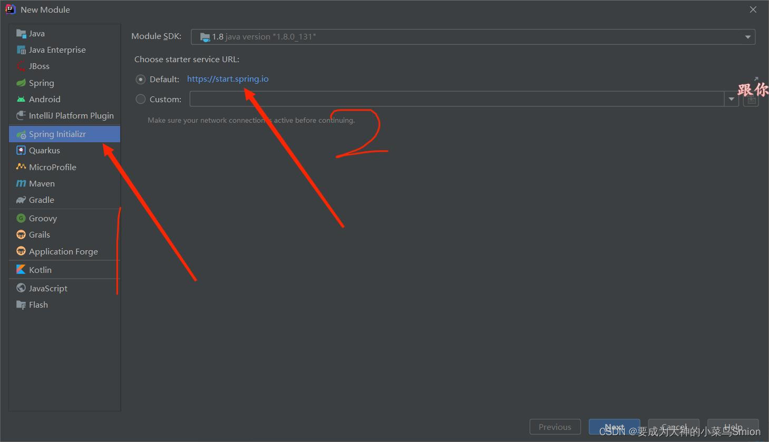Choose JBoss module type
This screenshot has height=442, width=769.
[x=65, y=66]
